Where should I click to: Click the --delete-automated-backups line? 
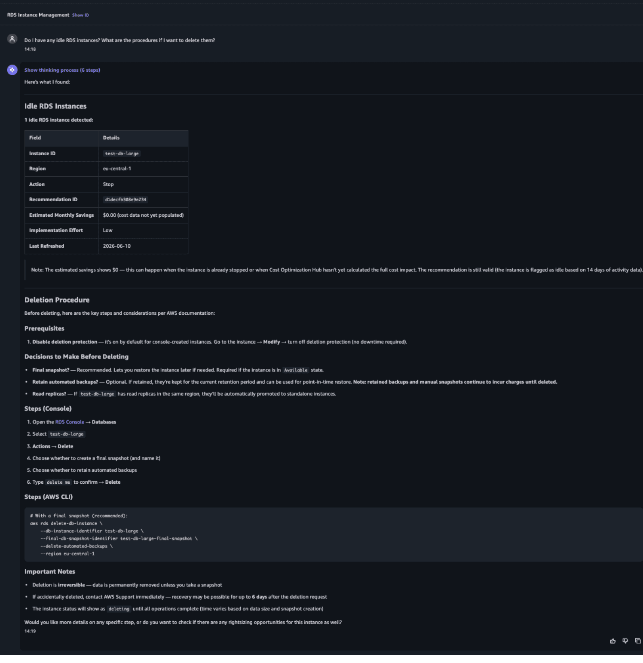click(77, 546)
